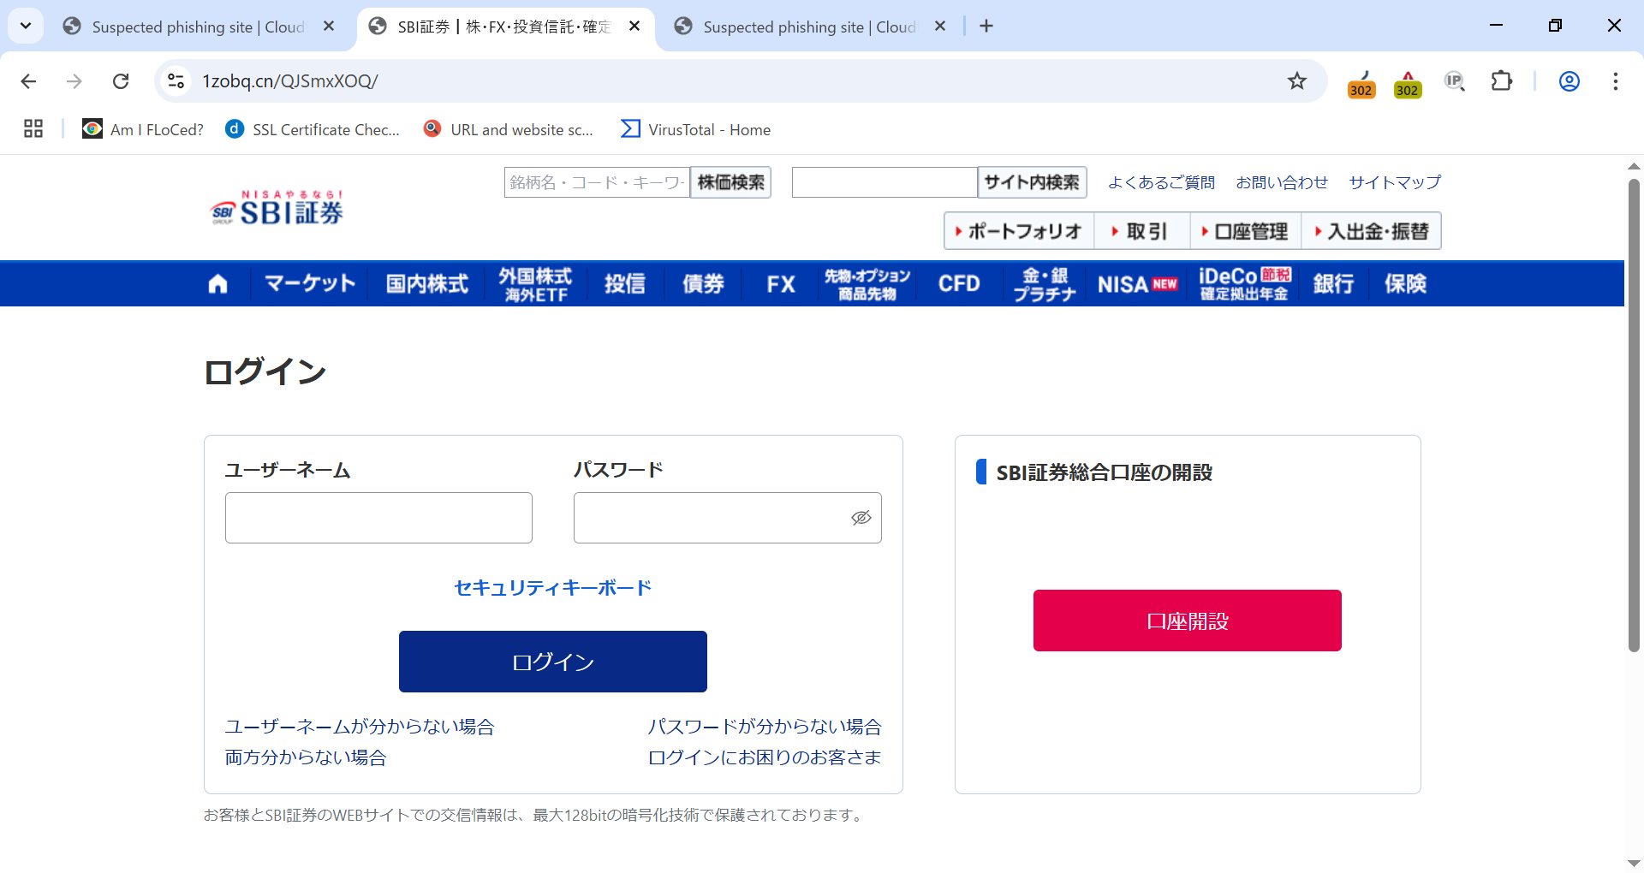Click the パスワード input field
Image resolution: width=1644 pixels, height=873 pixels.
click(x=727, y=518)
